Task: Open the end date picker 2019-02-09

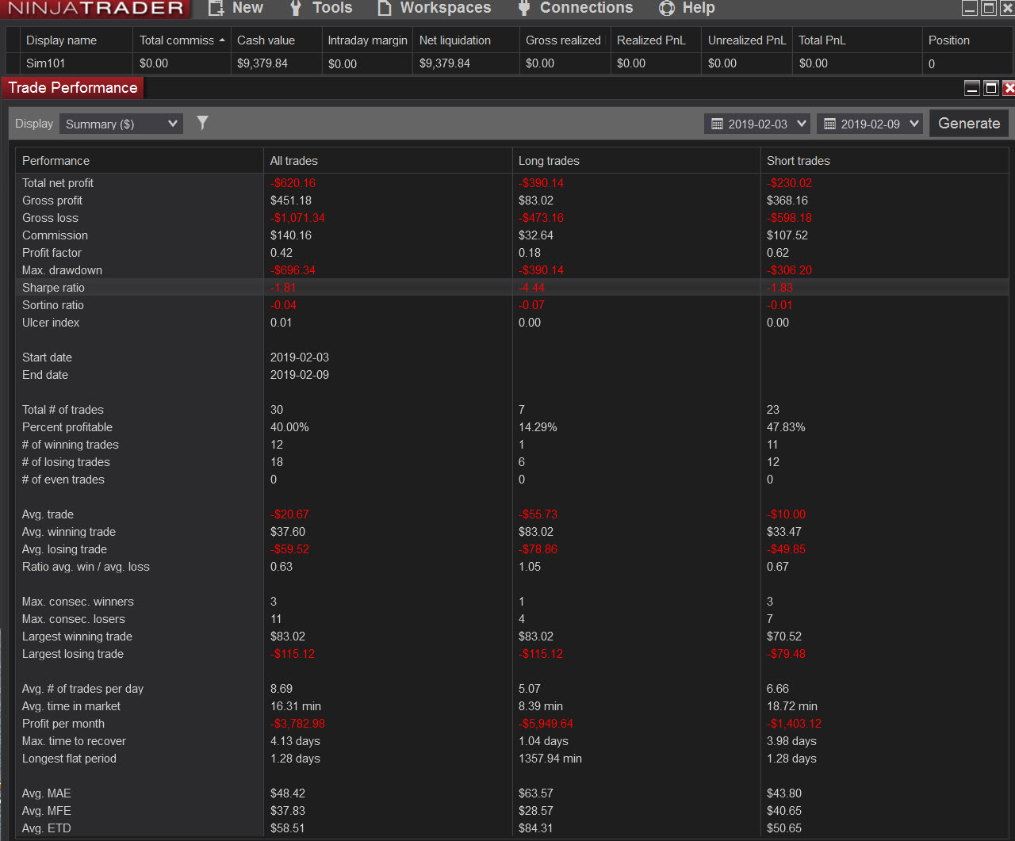Action: click(870, 124)
